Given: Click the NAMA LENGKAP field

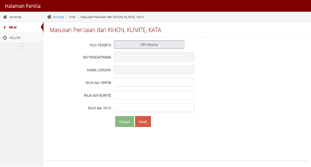Looking at the screenshot, I should point(154,70).
